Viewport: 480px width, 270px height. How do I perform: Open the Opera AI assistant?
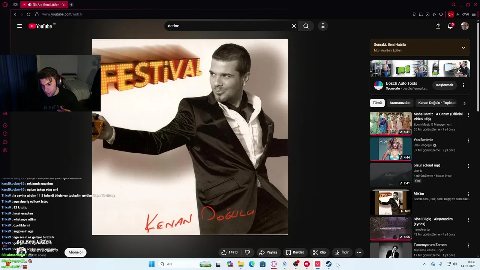[466, 14]
